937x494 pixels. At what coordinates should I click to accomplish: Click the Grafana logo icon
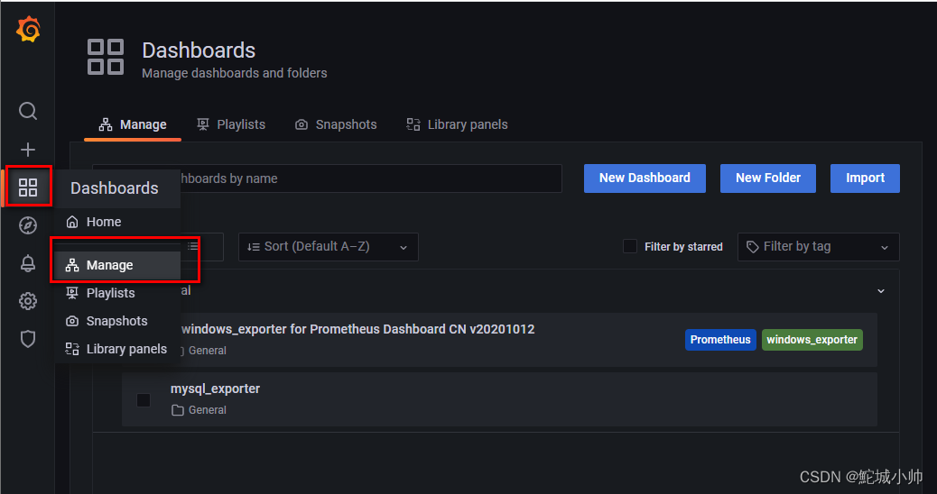pos(28,29)
